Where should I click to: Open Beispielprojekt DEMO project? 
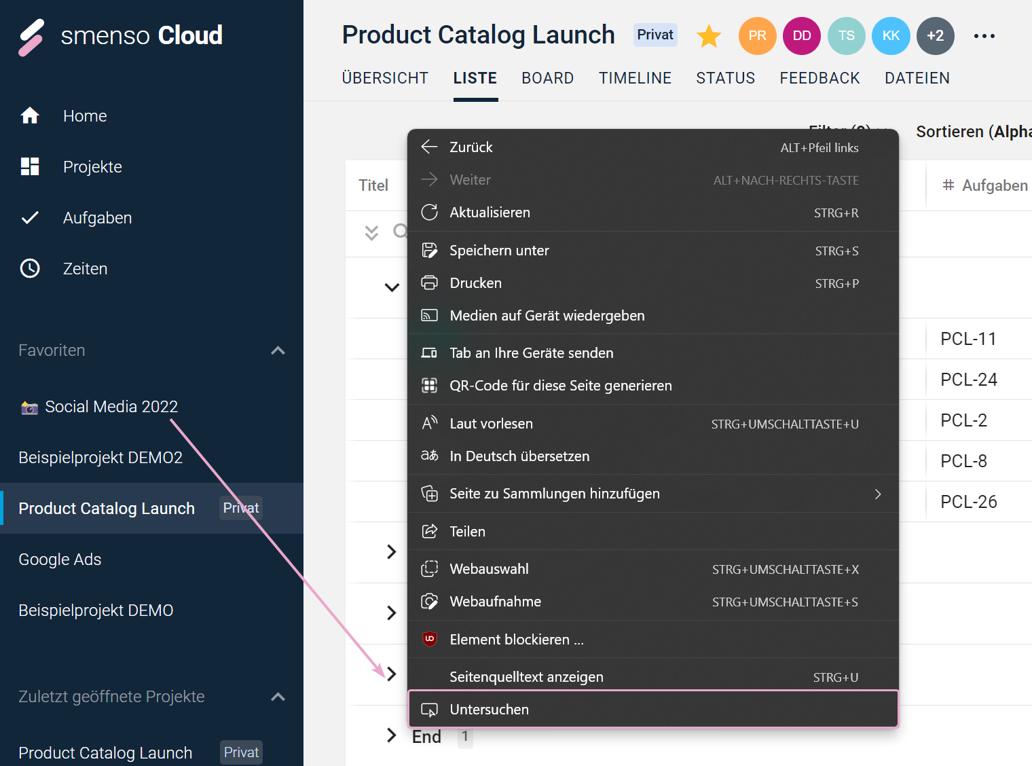tap(96, 610)
